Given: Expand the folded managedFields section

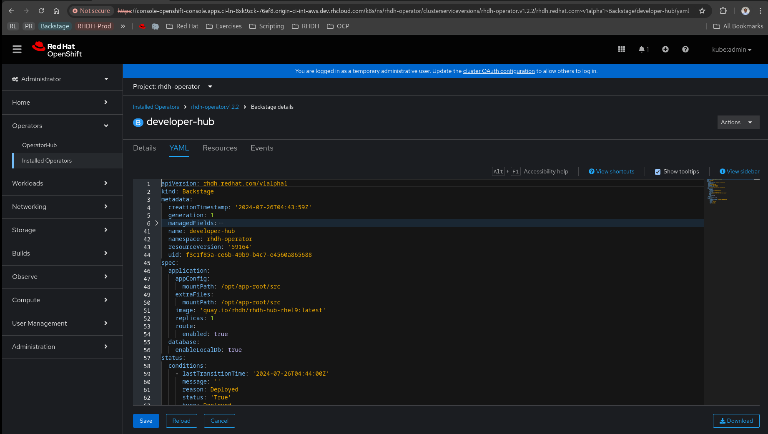Looking at the screenshot, I should point(157,223).
